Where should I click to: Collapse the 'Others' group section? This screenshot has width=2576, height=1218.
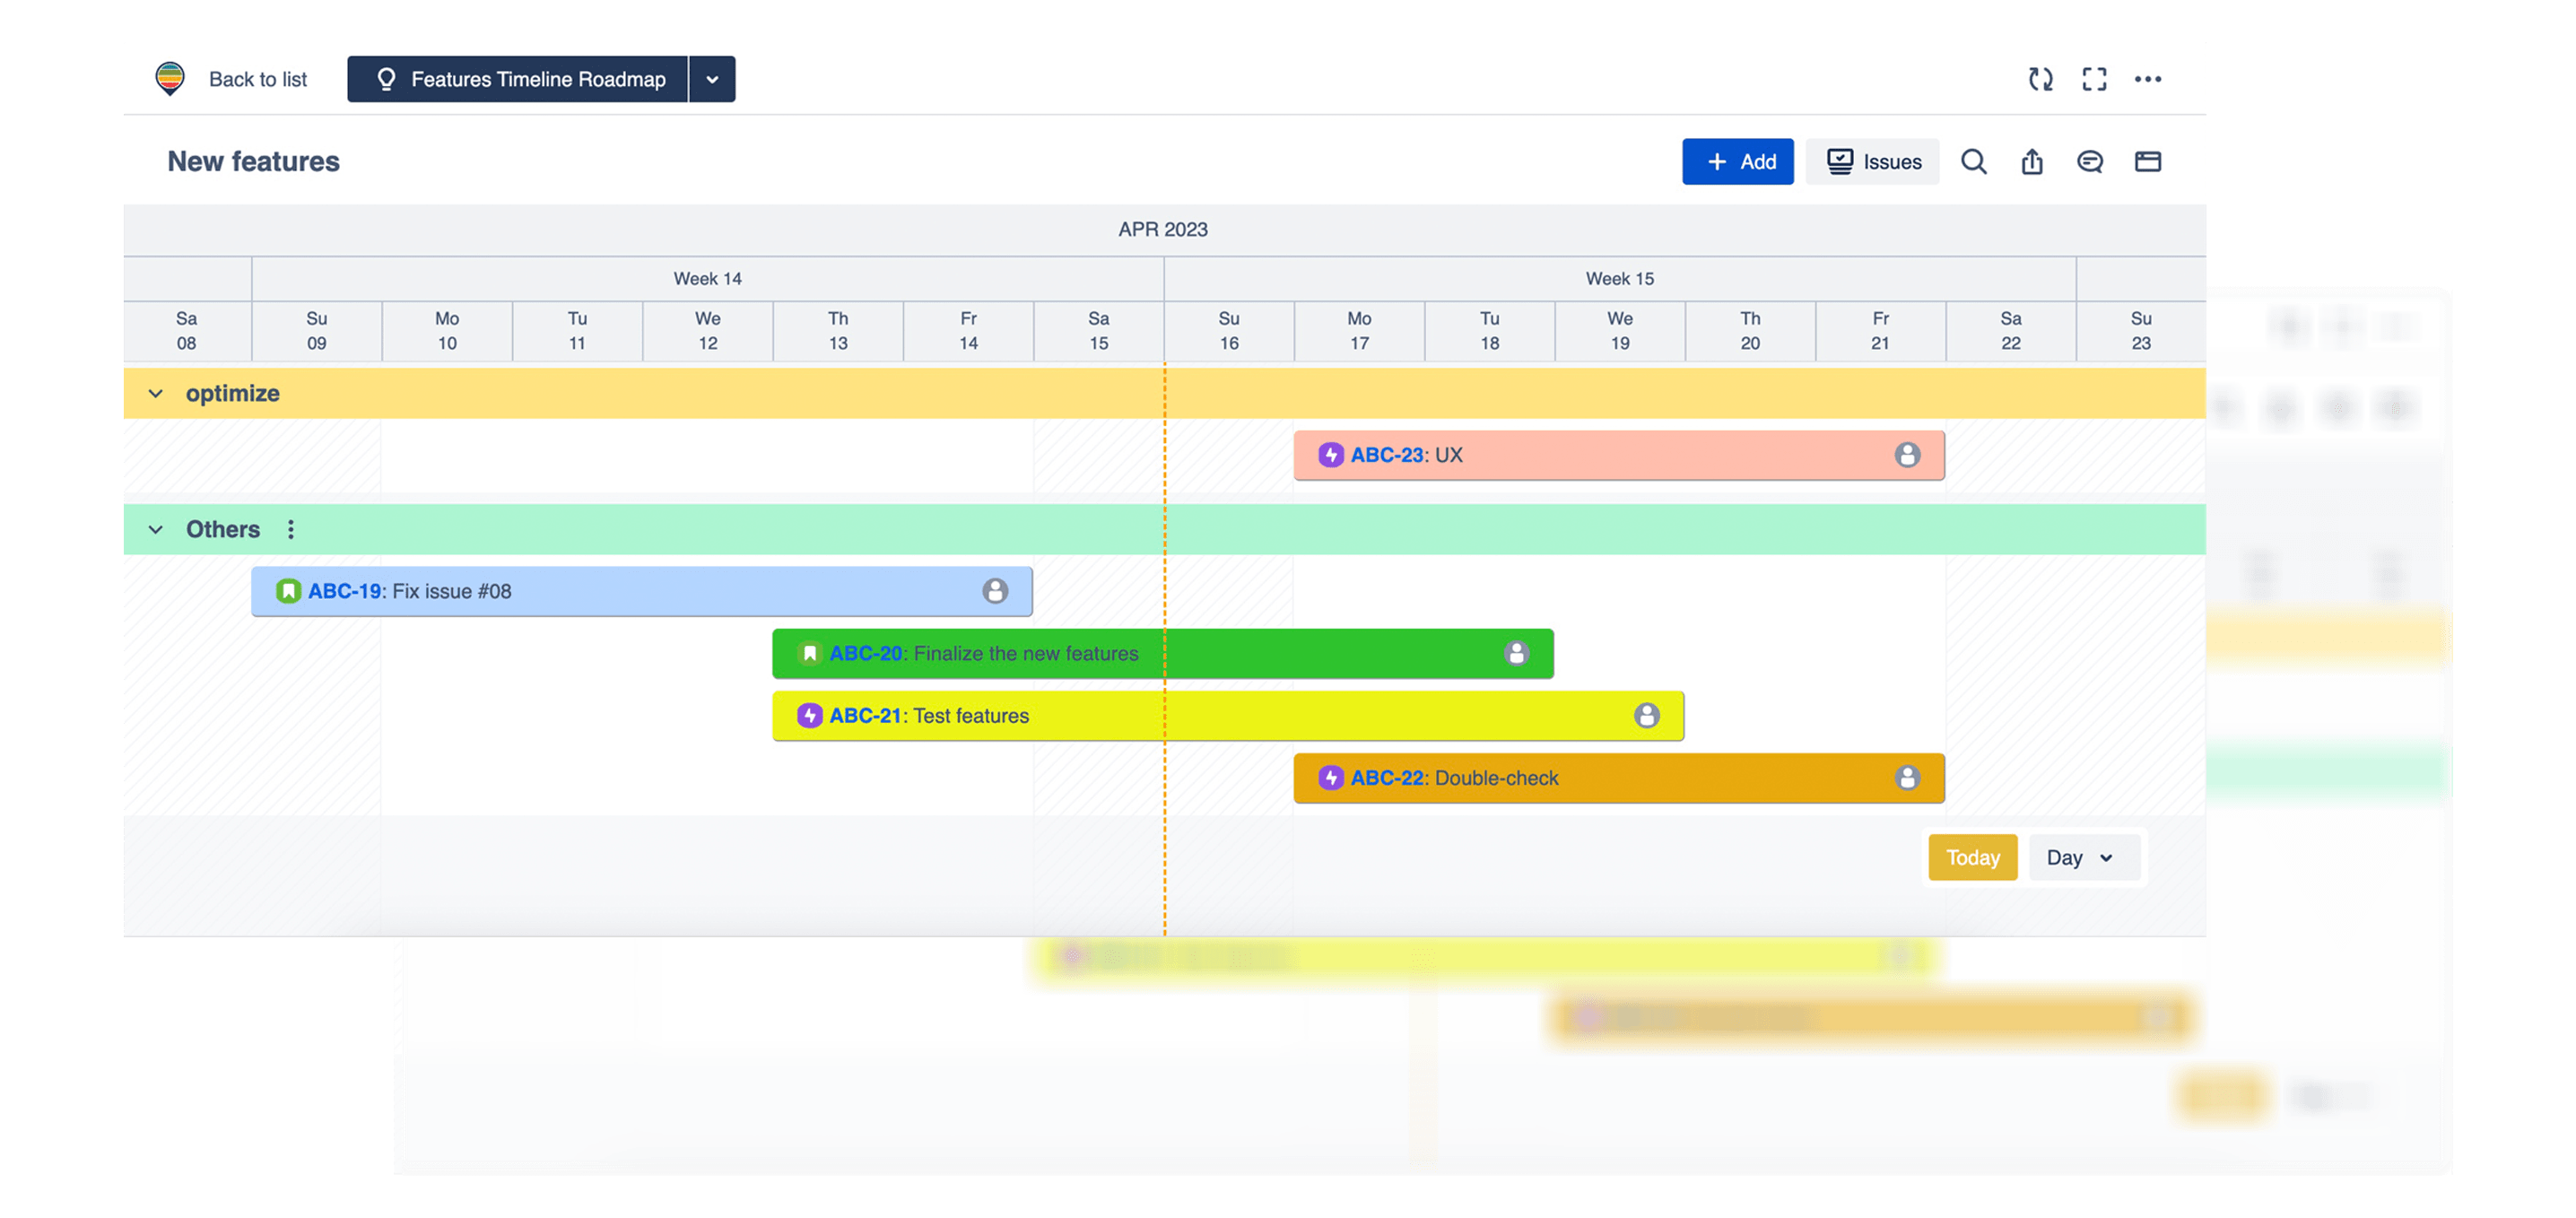click(152, 529)
